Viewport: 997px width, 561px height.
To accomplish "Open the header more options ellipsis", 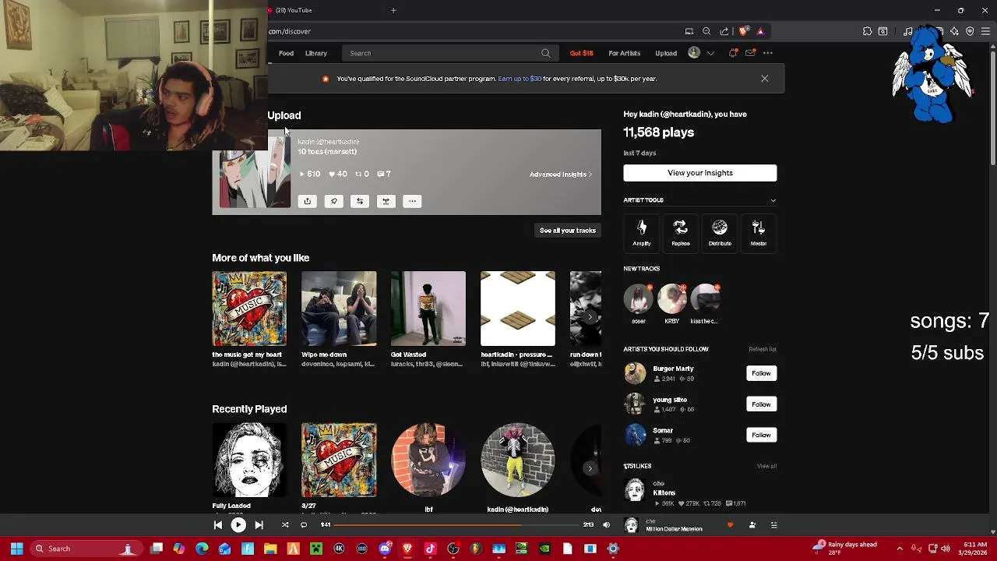I will [768, 53].
